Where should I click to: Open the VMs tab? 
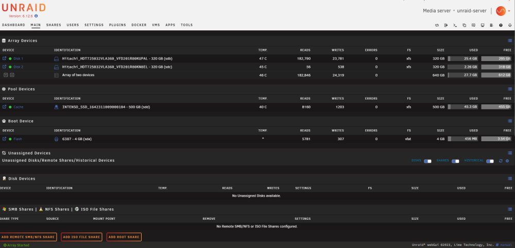(156, 25)
